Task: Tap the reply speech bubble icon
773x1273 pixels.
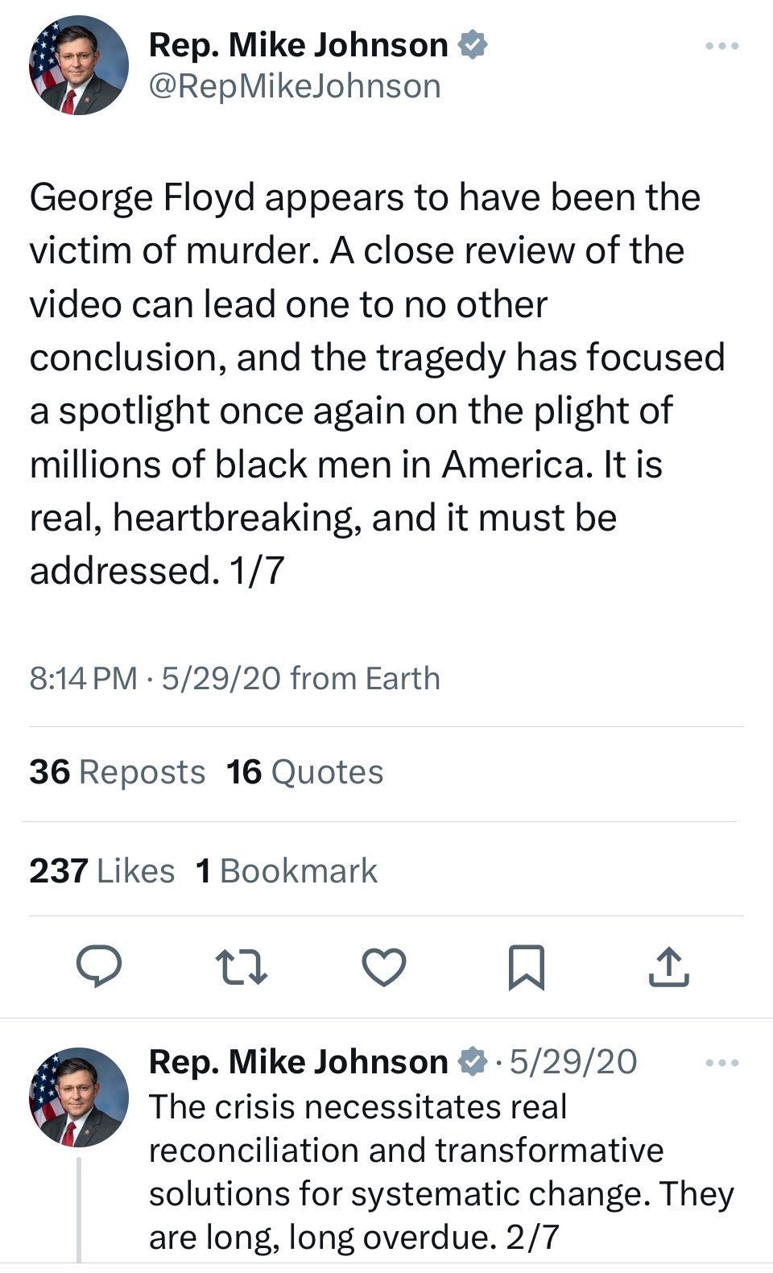Action: coord(98,966)
